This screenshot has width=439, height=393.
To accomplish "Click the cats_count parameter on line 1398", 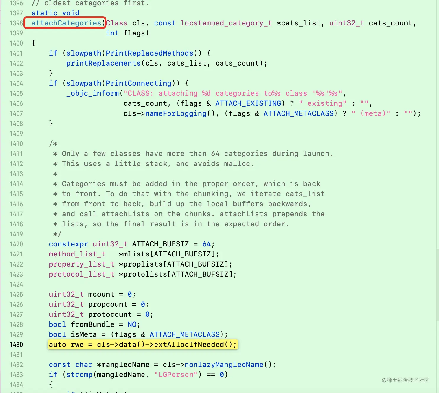I will (391, 23).
